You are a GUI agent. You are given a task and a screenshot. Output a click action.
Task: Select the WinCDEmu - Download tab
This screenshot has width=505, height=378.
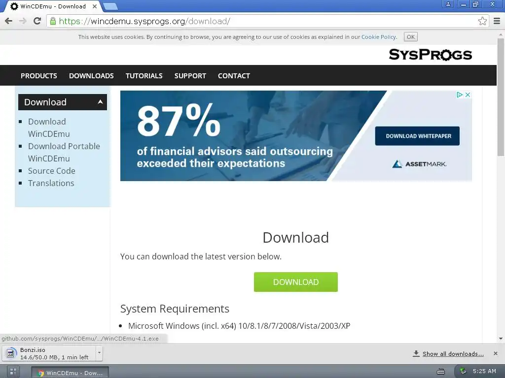(x=53, y=6)
